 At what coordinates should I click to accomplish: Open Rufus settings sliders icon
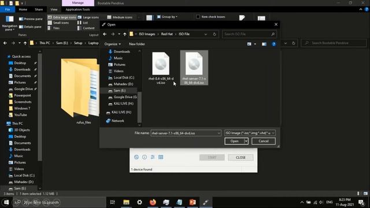tap(153, 157)
